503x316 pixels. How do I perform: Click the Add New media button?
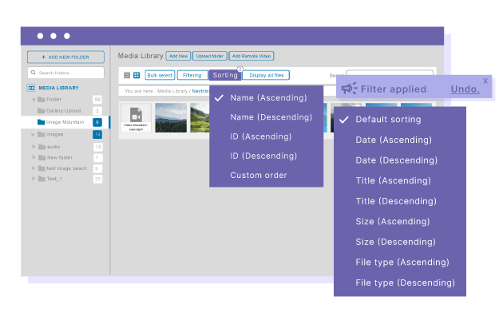click(178, 56)
